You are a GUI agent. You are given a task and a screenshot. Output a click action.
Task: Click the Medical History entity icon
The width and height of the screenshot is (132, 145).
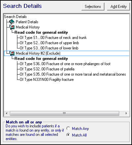pos(12,27)
